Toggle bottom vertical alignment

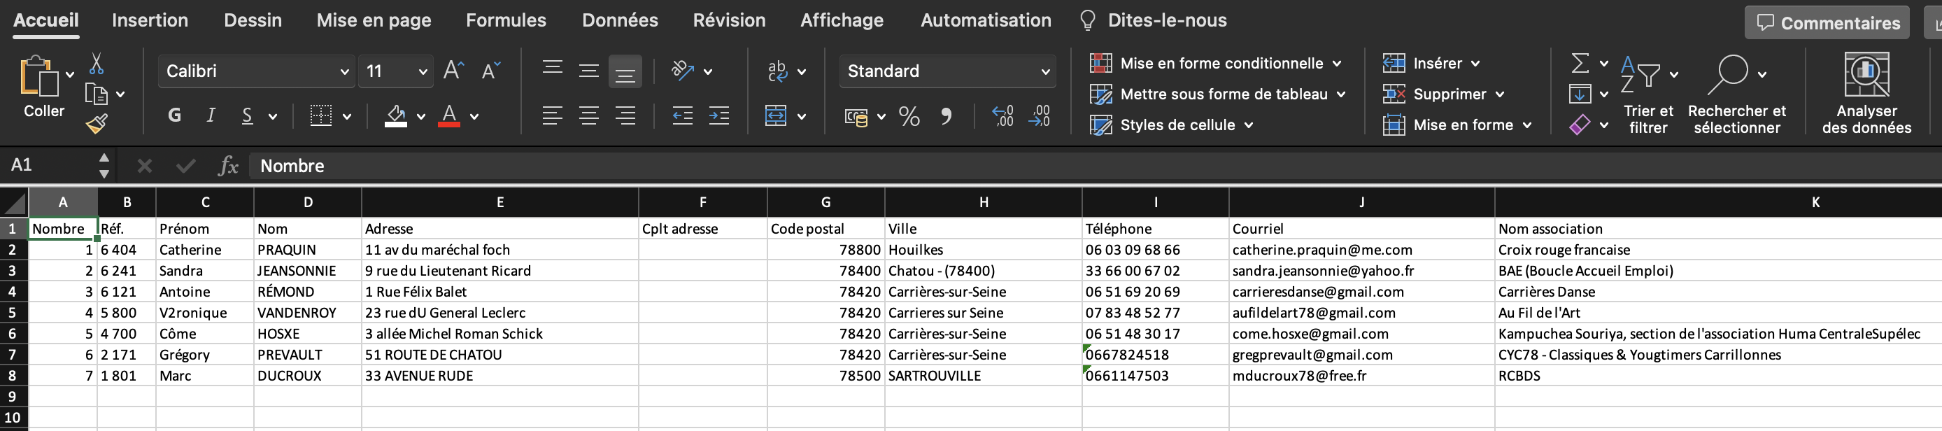tap(625, 71)
